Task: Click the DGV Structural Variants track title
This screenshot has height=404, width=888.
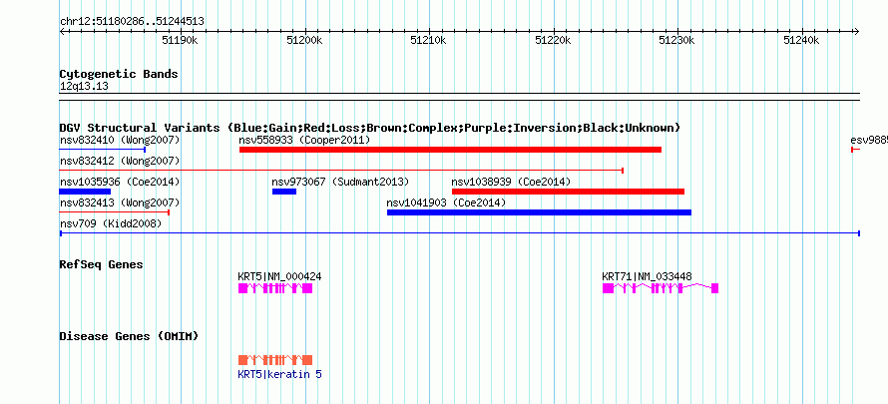Action: [x=370, y=128]
